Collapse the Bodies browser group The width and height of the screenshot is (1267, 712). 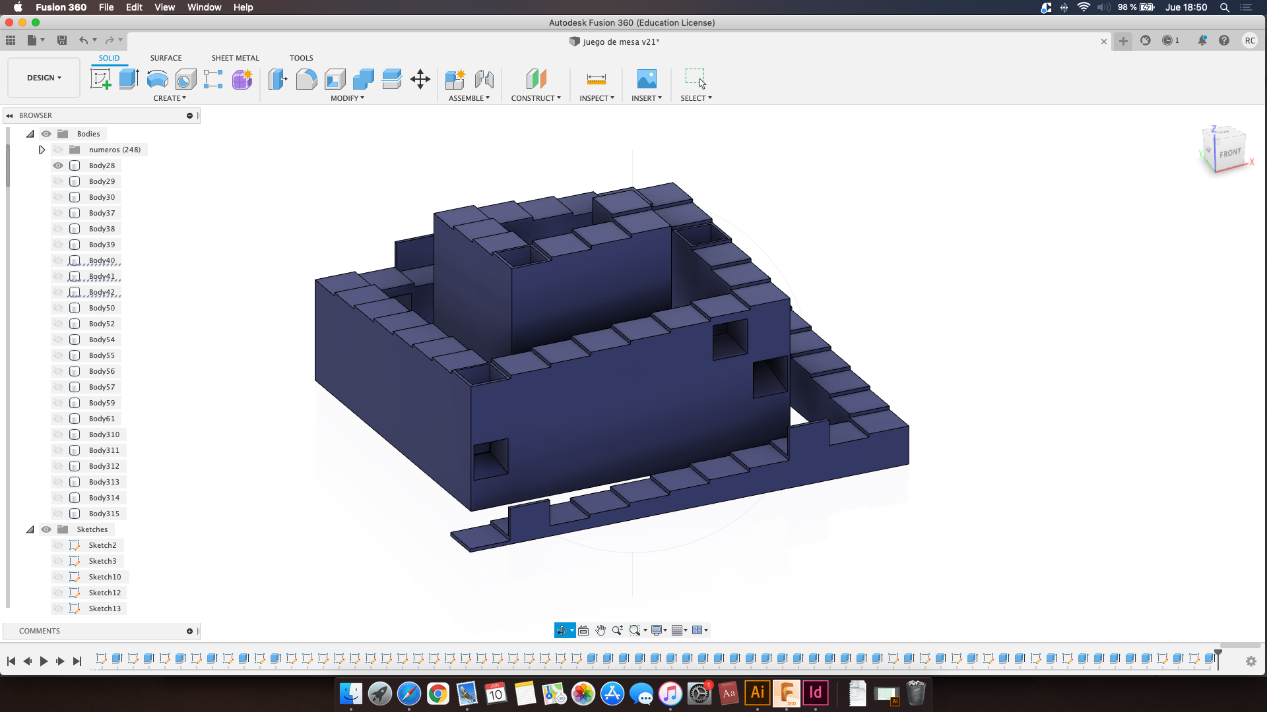coord(29,133)
